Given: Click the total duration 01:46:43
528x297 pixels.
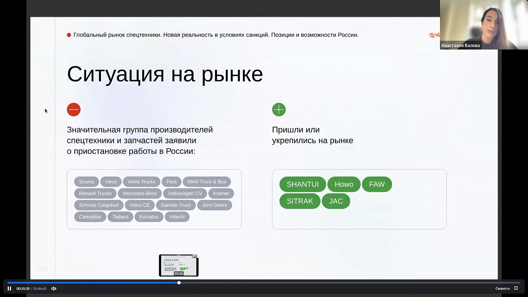Looking at the screenshot, I should coord(40,289).
